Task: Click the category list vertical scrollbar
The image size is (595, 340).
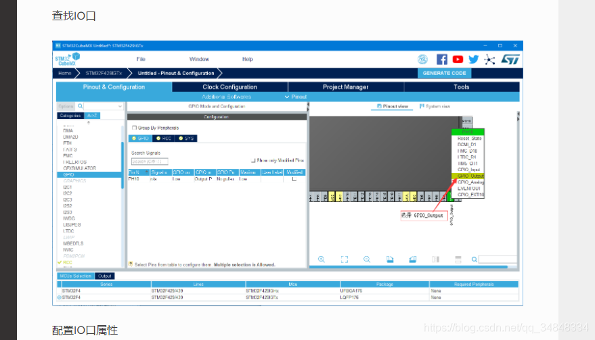Action: 123,165
